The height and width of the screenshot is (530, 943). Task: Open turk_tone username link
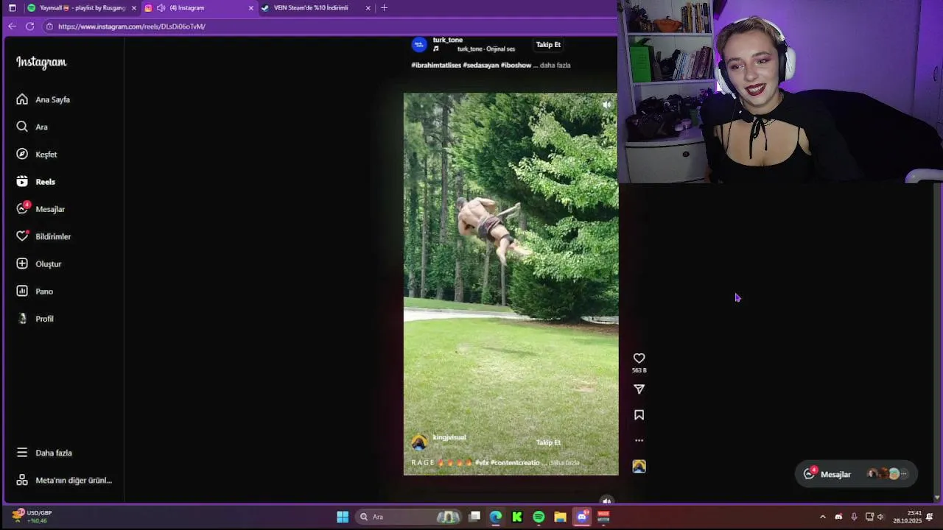[x=448, y=40]
